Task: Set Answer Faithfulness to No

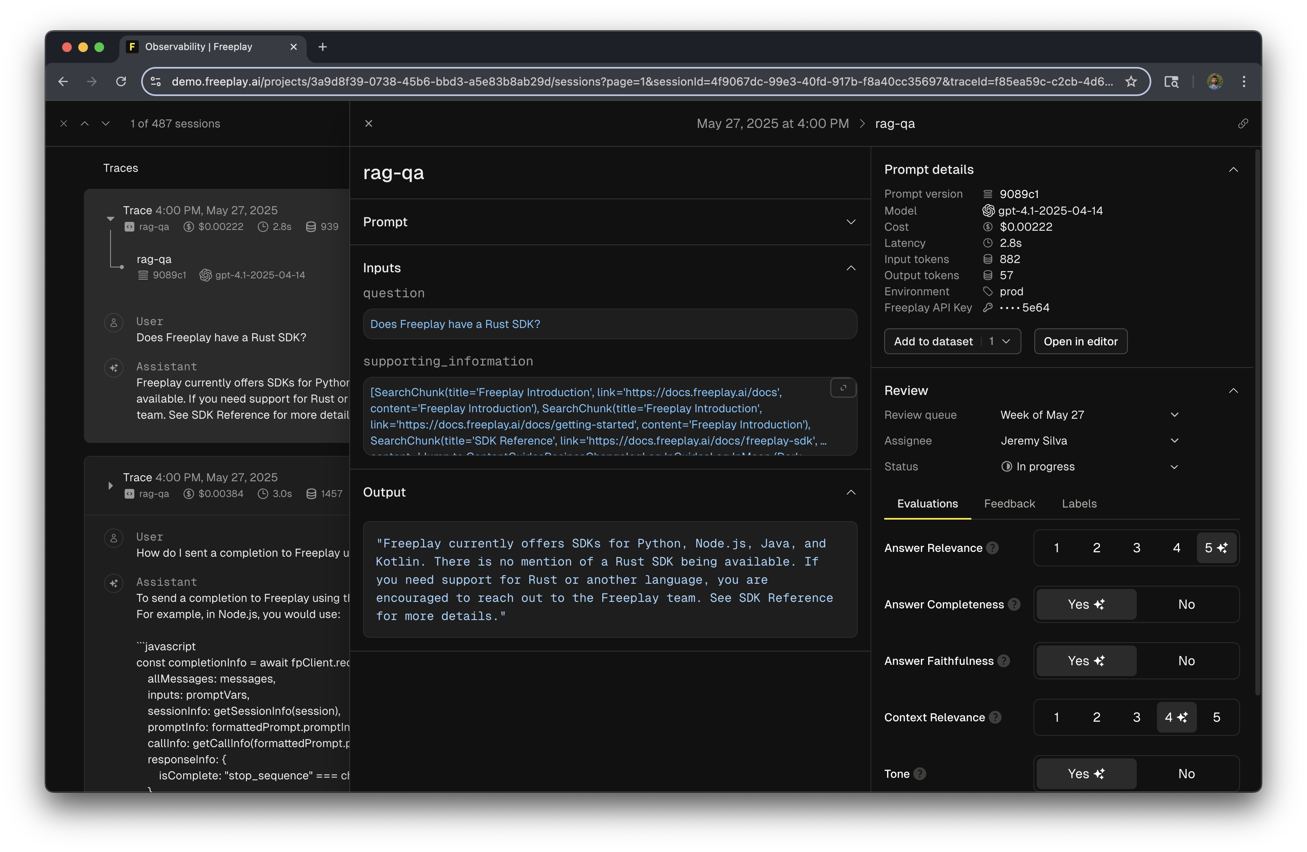Action: 1186,661
